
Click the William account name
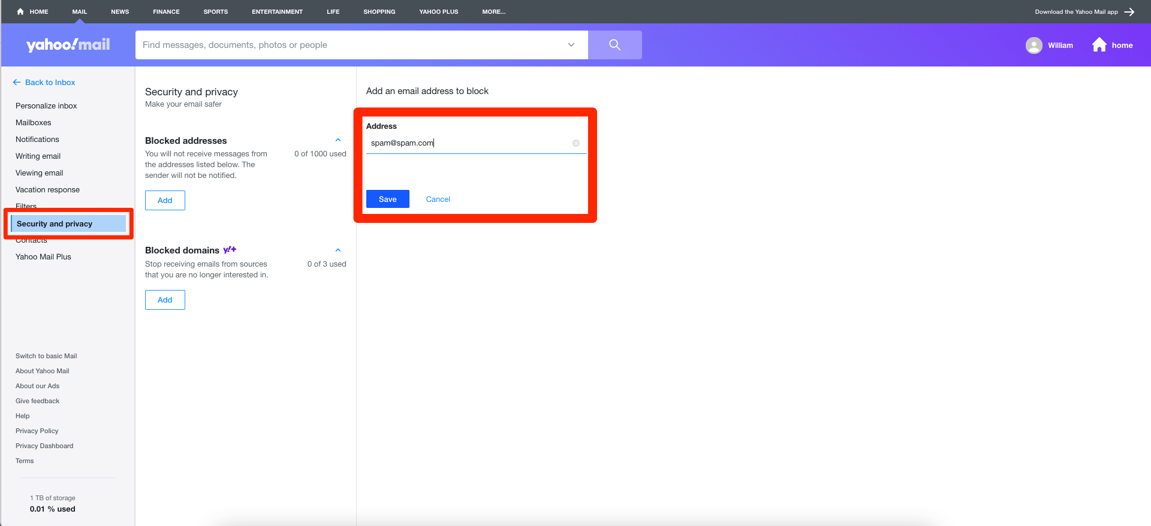pos(1060,46)
